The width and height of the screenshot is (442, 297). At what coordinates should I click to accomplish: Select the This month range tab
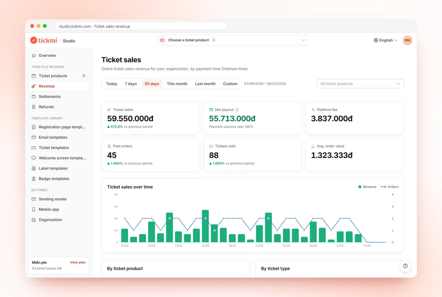pos(177,84)
